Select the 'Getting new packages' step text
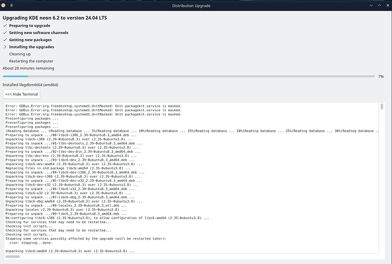Screen dimensions: 392x264 [x=31, y=40]
